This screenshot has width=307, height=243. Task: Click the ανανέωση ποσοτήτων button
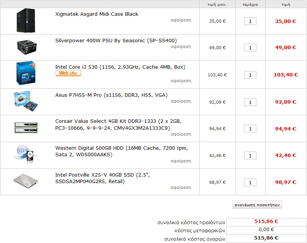257,205
